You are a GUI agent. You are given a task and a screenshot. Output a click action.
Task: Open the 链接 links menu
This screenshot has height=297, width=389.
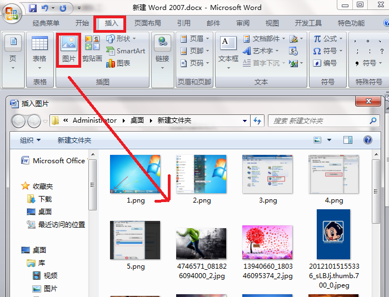click(162, 53)
